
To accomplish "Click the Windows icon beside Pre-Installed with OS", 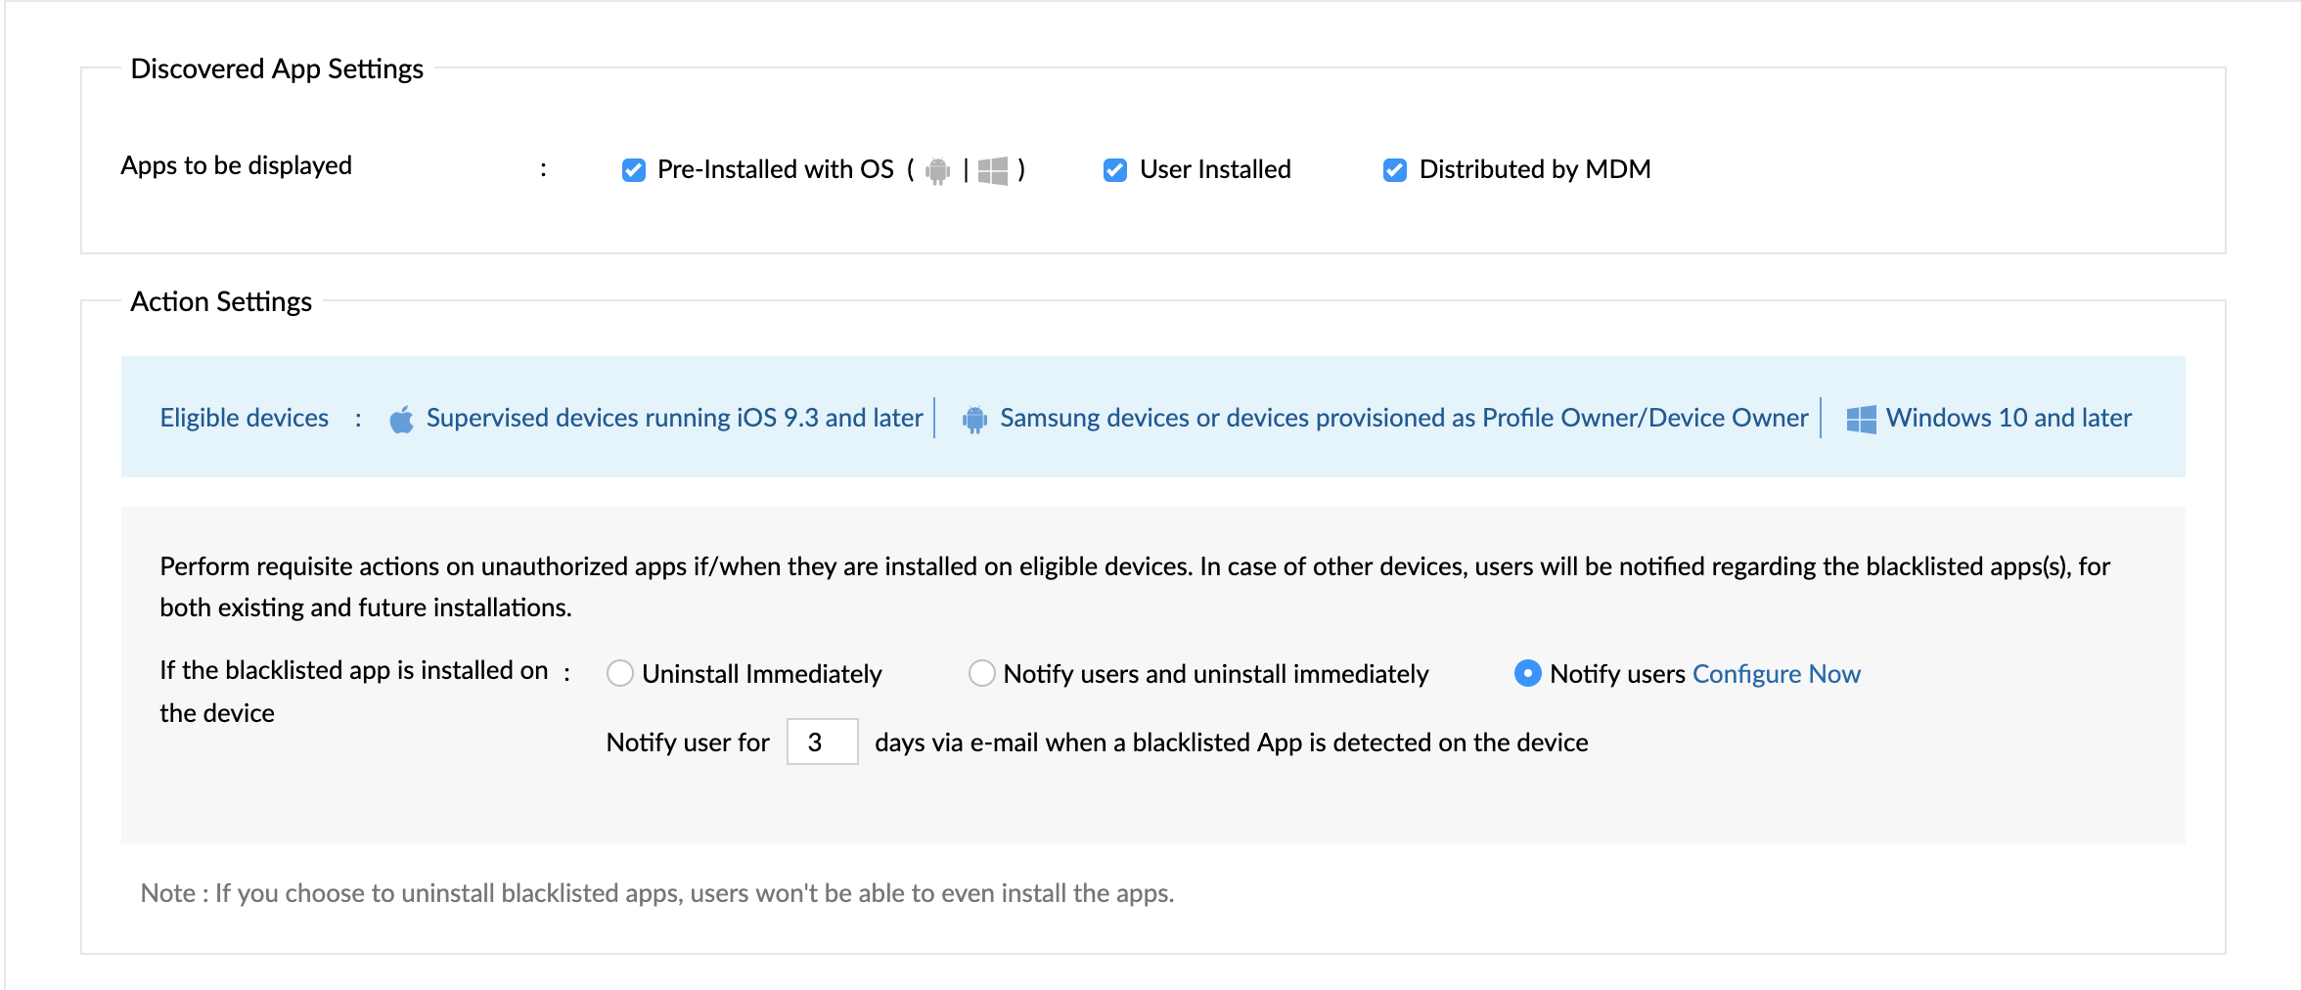I will (x=992, y=170).
